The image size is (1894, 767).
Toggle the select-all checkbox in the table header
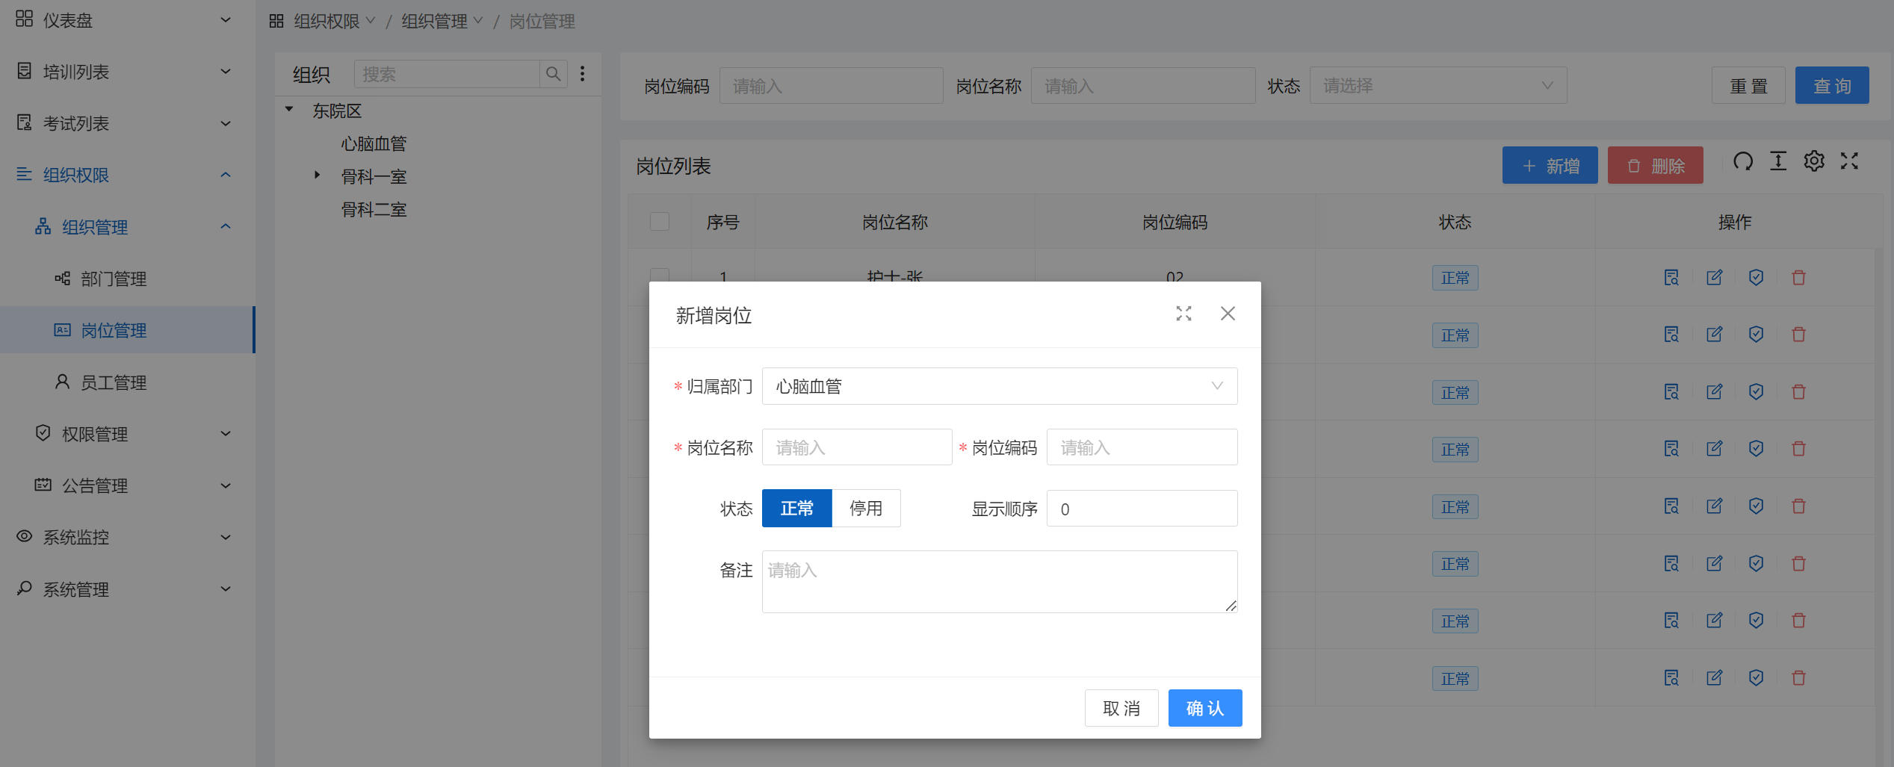click(x=660, y=222)
